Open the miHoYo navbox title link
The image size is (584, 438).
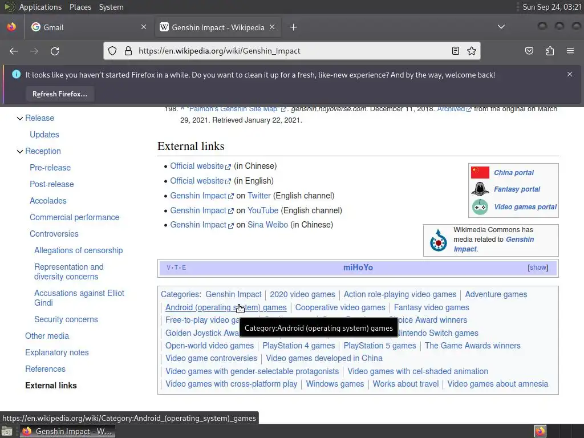tap(358, 267)
